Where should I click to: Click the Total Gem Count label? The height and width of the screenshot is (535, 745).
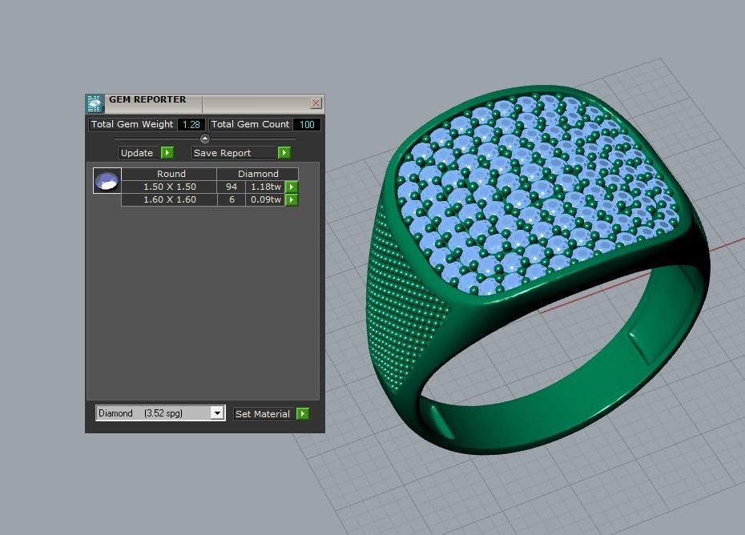pyautogui.click(x=251, y=124)
